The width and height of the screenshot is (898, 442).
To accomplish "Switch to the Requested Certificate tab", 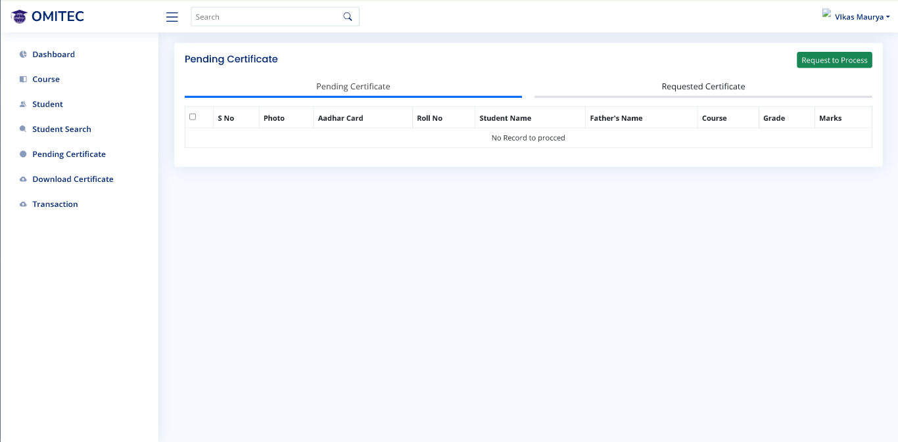I will [703, 87].
